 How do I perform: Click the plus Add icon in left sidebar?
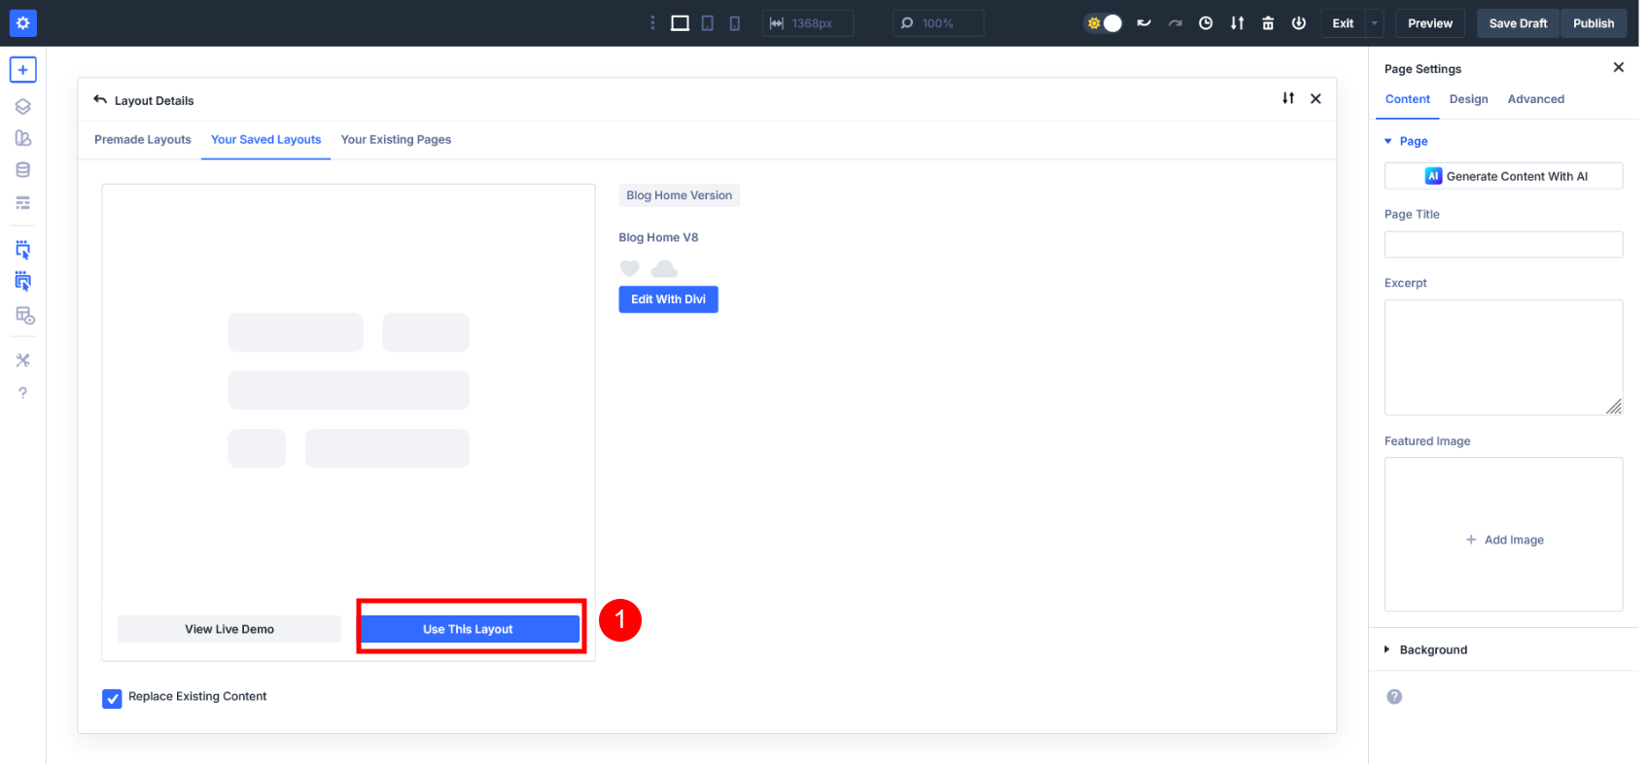(22, 70)
